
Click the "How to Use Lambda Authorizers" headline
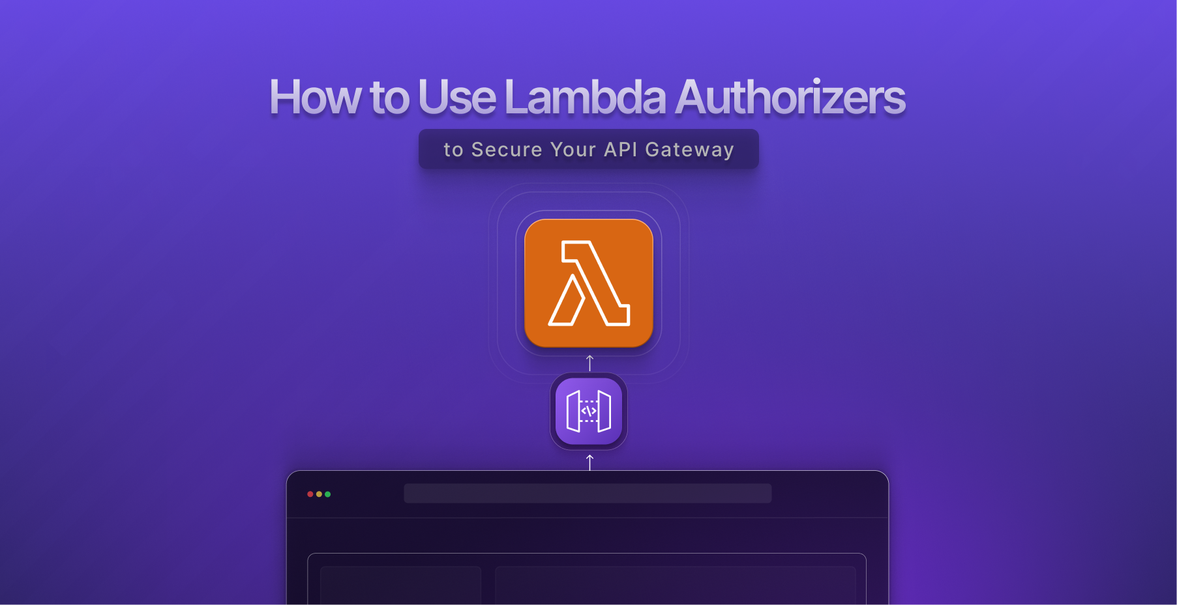pos(588,97)
